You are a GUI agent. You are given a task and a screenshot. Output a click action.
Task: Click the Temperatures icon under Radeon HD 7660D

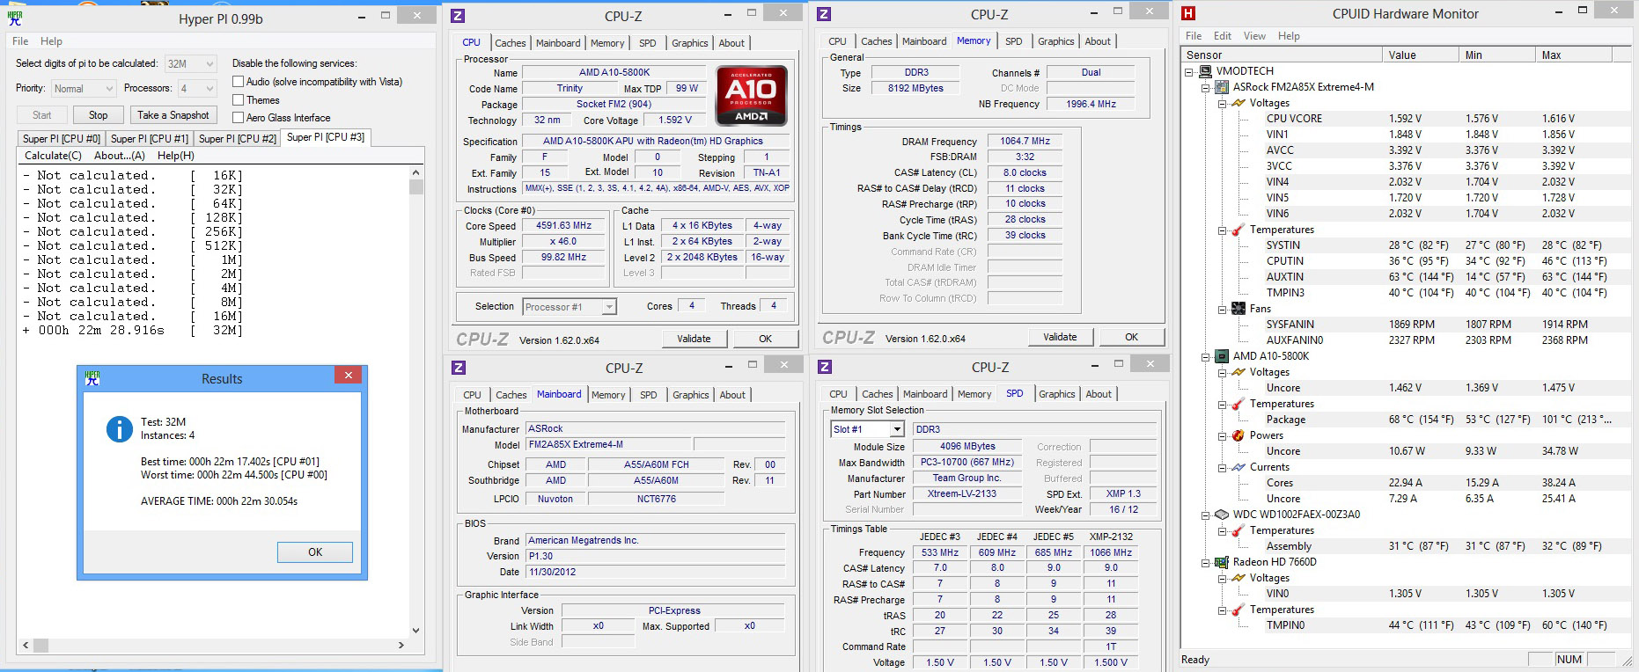point(1238,610)
